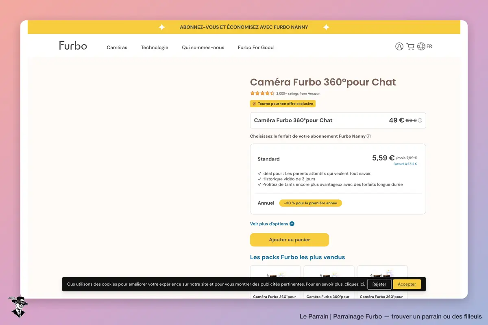The width and height of the screenshot is (488, 325).
Task: Open the second bestselling pack thumbnail
Action: [x=329, y=282]
